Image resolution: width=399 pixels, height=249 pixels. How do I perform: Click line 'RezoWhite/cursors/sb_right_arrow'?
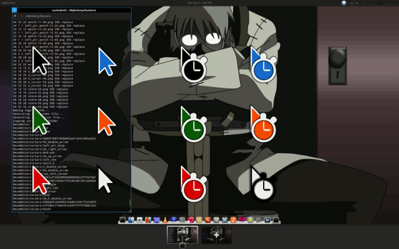coord(40,149)
